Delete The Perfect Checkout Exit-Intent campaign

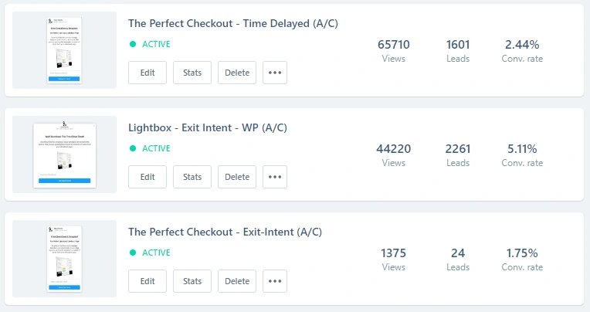pos(237,281)
